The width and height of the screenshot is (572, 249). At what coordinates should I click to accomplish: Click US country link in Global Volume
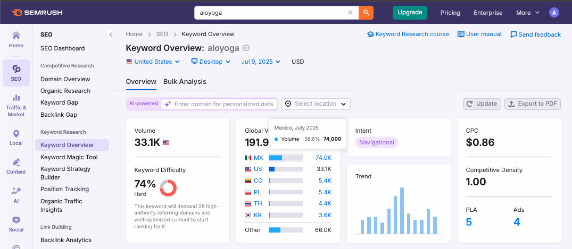pyautogui.click(x=258, y=169)
